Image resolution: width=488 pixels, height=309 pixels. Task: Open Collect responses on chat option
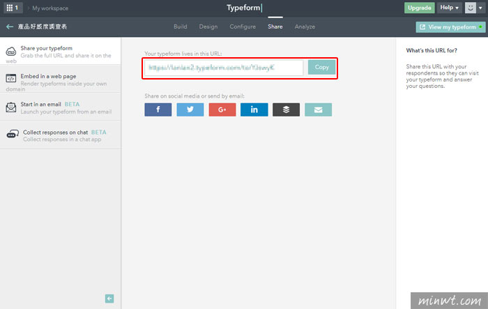61,135
